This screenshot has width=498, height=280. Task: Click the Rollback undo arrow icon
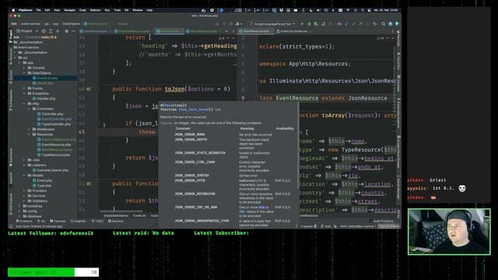tap(375, 24)
